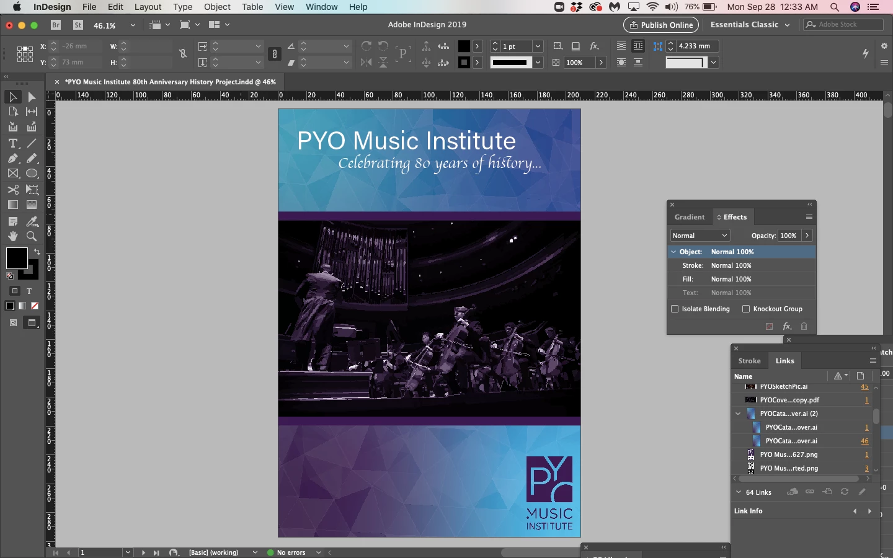Collapse the 64 Links info section

click(x=739, y=492)
